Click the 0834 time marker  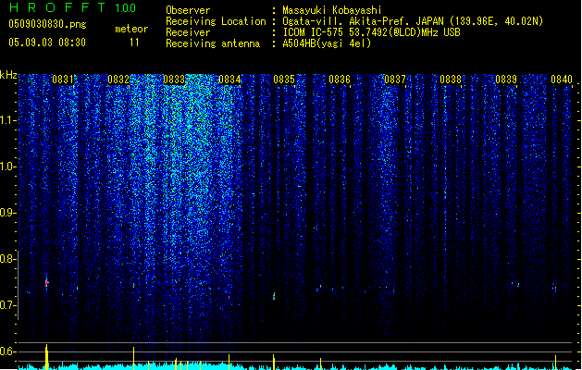pos(229,80)
